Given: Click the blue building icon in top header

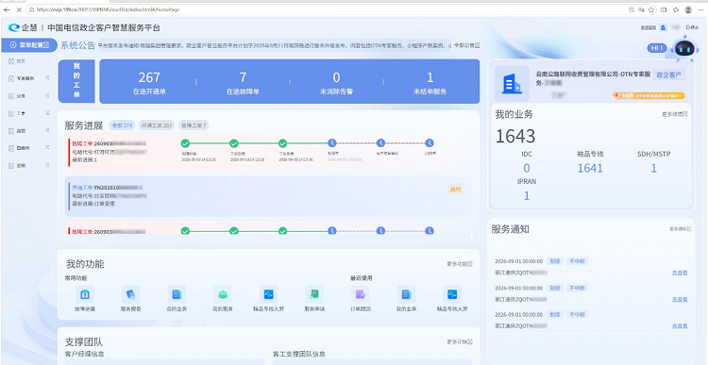Looking at the screenshot, I should click(x=664, y=27).
